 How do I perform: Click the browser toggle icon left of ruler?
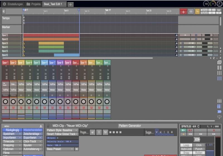pos(4,11)
